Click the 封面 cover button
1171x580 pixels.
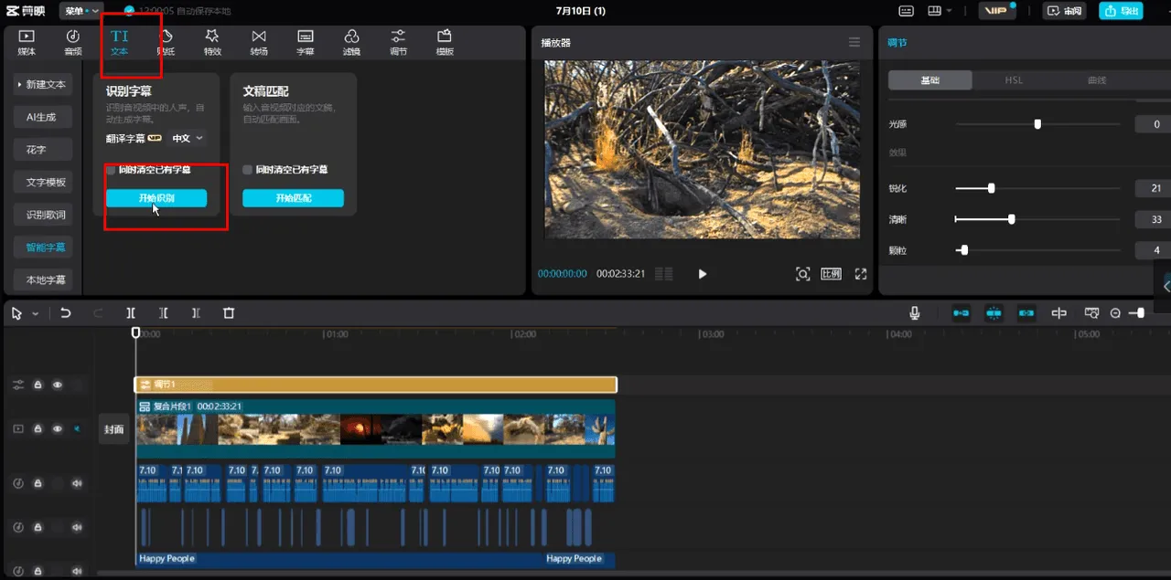click(113, 429)
